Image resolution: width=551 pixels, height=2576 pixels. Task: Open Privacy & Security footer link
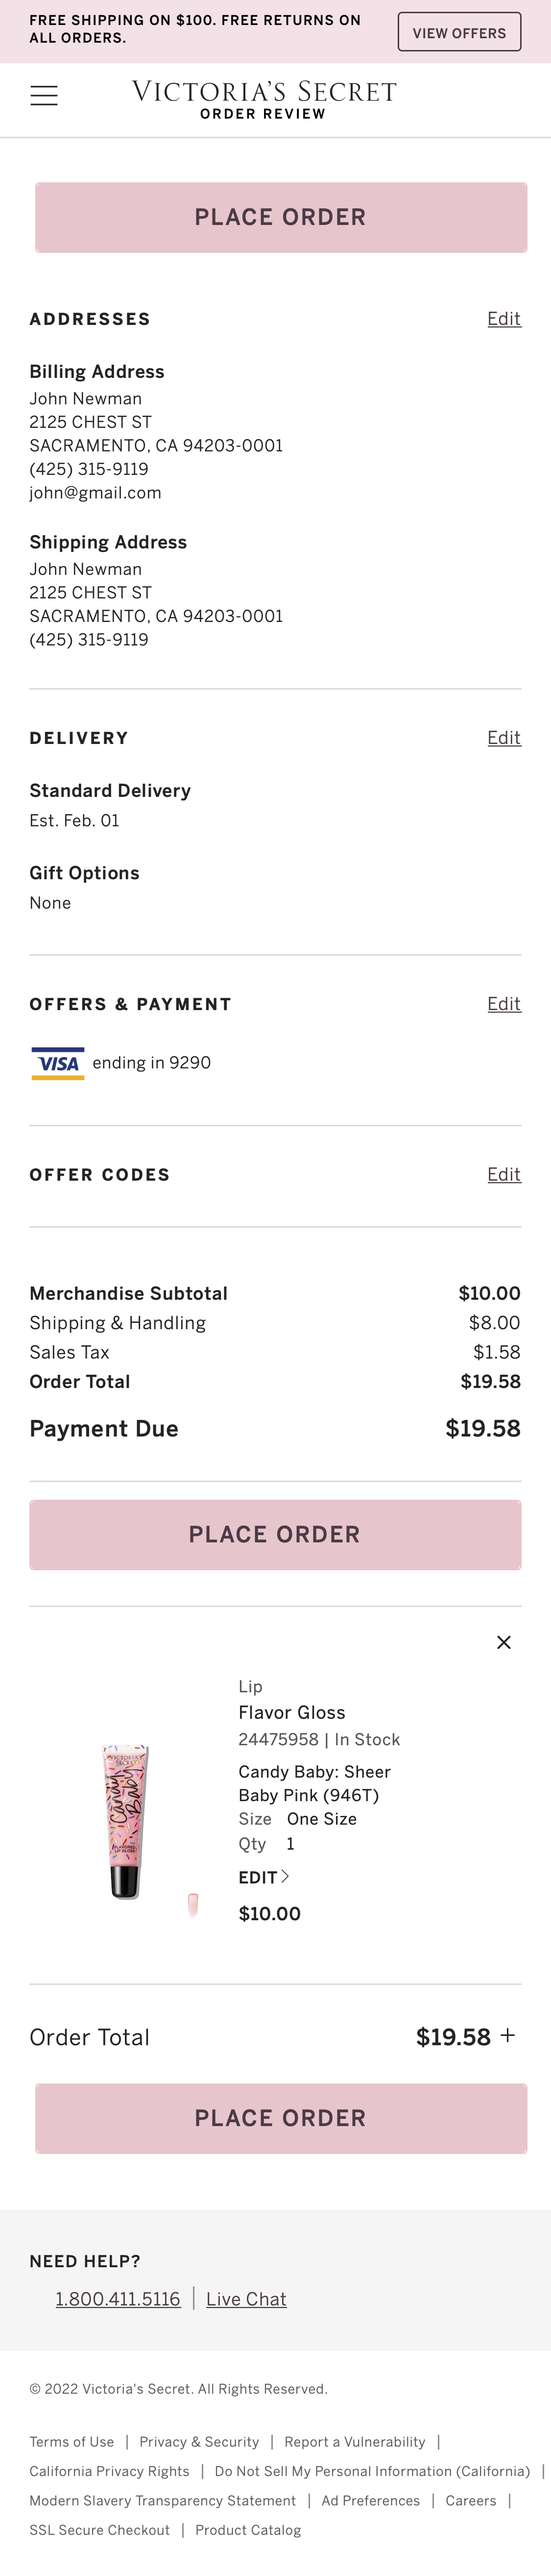(199, 2441)
